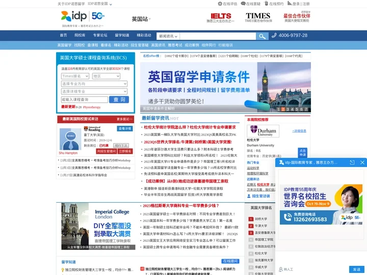
Task: Click the login bar-chart icon
Action: tap(290, 4)
